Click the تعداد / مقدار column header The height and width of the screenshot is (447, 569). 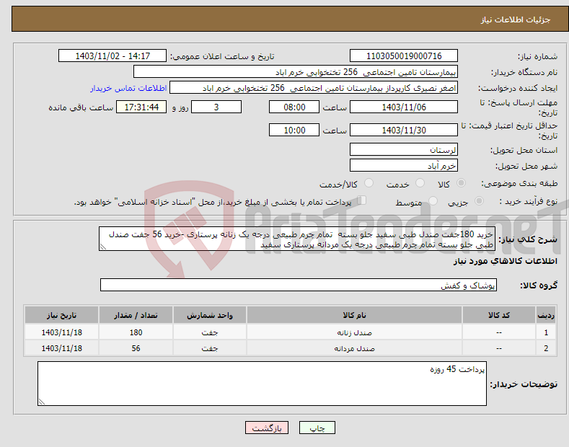(136, 315)
